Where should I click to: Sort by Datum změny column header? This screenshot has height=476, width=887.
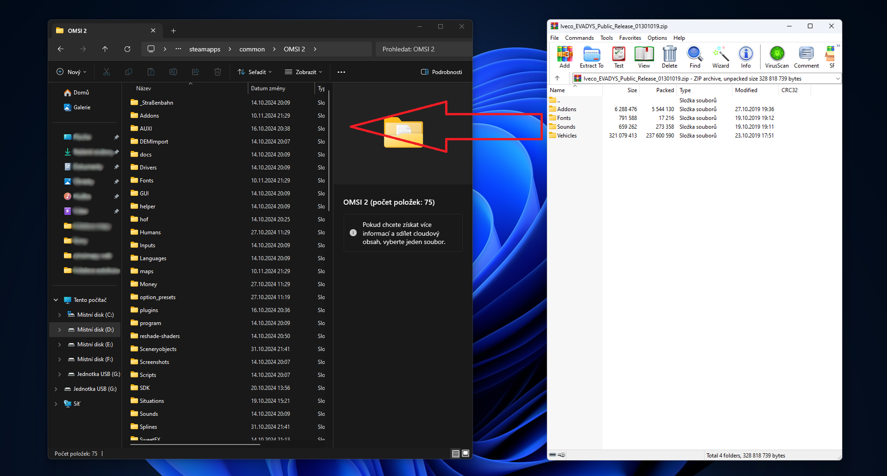point(281,88)
